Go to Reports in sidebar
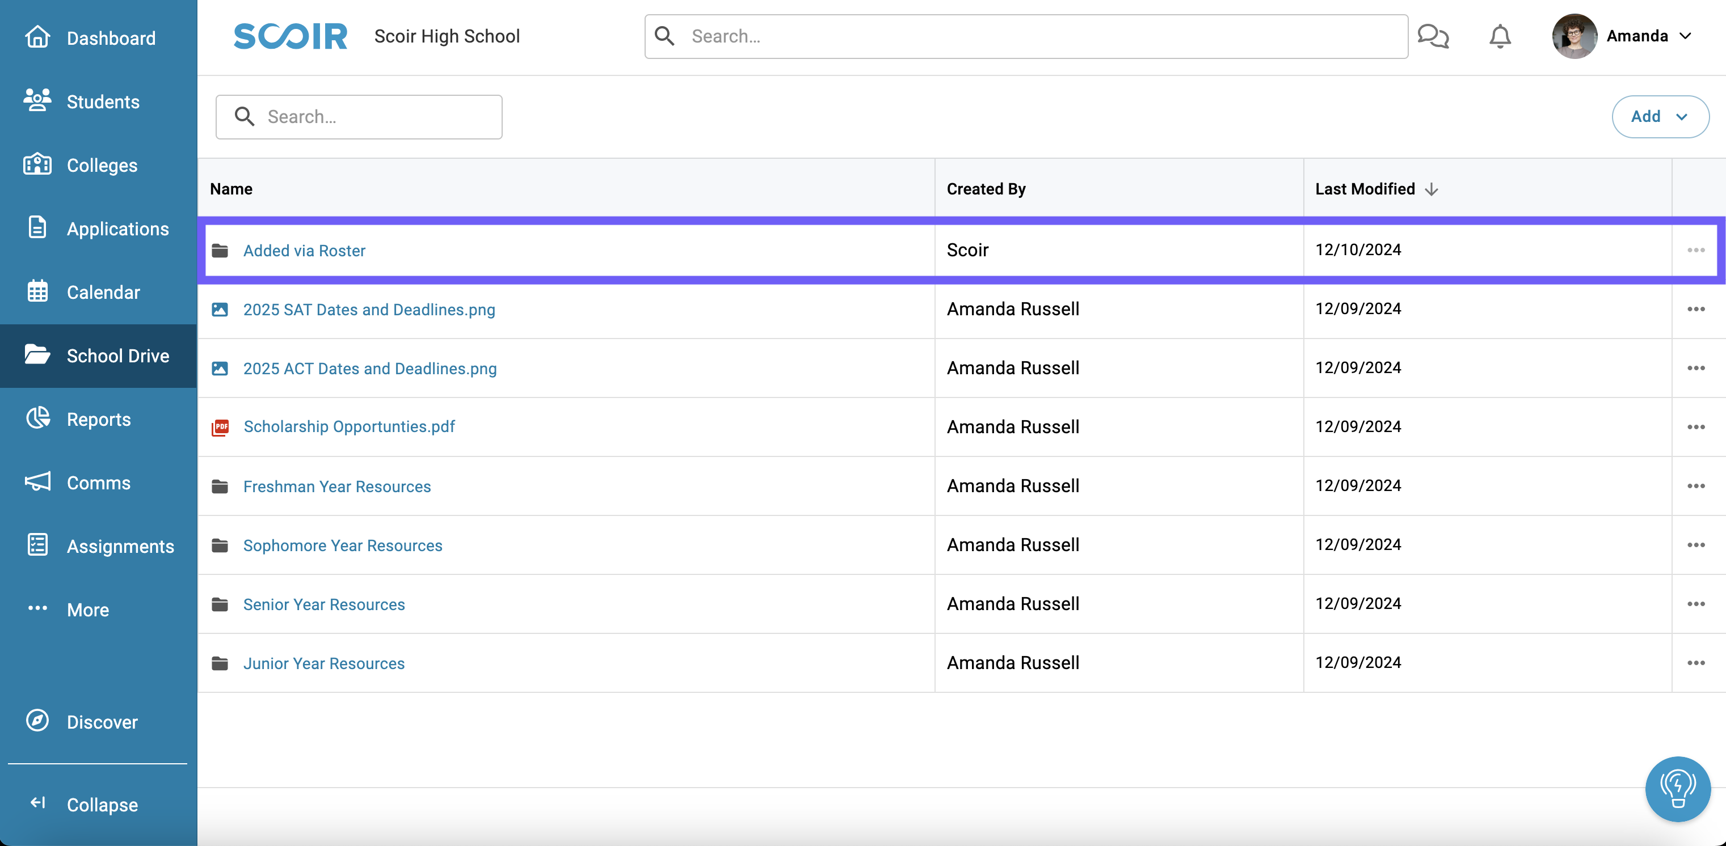1726x846 pixels. tap(99, 420)
